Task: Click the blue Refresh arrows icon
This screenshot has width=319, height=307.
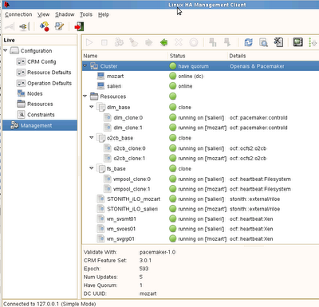Action: [249, 42]
